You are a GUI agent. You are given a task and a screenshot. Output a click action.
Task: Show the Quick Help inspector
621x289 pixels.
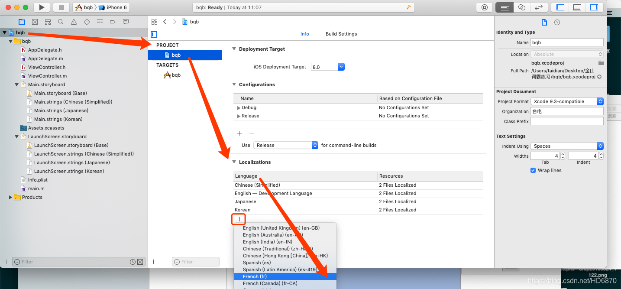click(x=557, y=23)
